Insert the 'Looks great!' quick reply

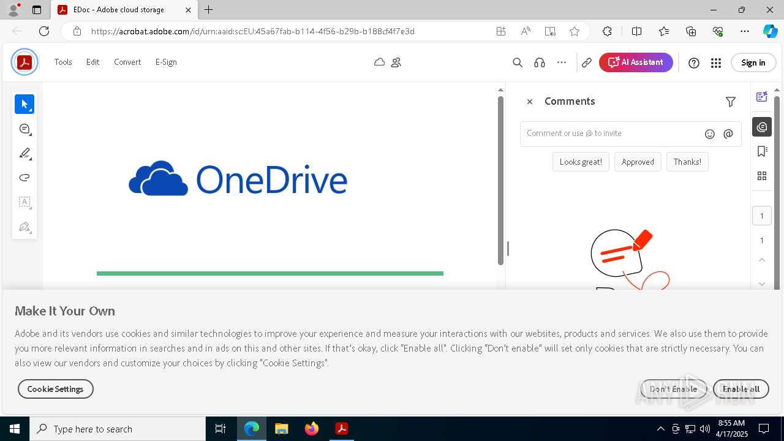tap(581, 162)
